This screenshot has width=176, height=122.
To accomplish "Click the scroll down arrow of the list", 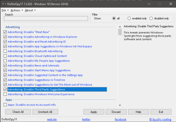I will pos(120,105).
